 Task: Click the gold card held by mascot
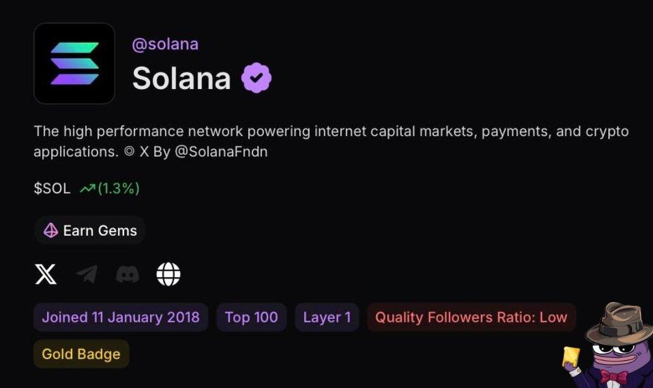570,357
